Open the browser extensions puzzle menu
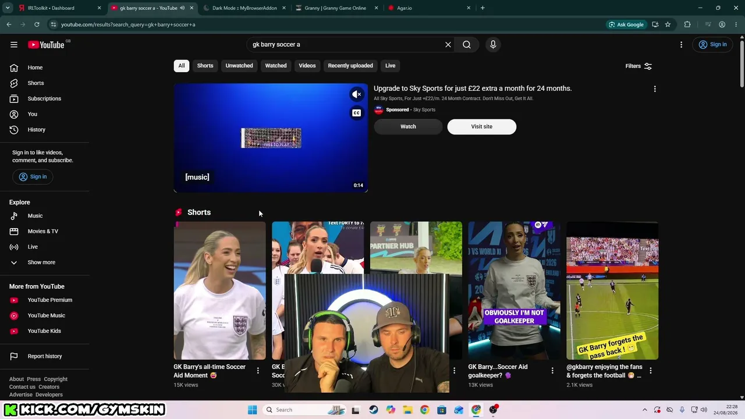The height and width of the screenshot is (419, 745). tap(687, 24)
